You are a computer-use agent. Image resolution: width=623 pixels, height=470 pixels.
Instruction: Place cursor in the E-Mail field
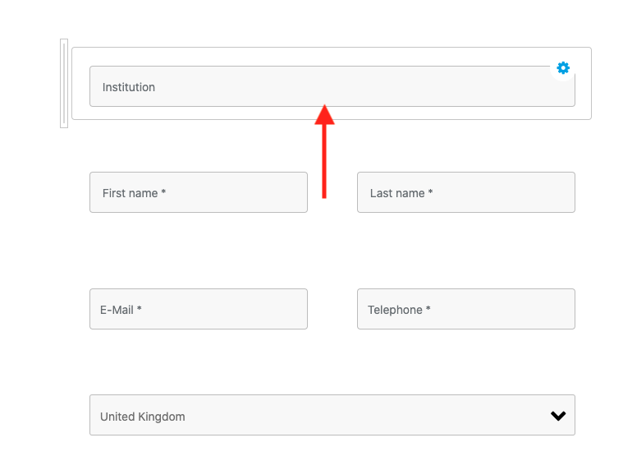[199, 309]
